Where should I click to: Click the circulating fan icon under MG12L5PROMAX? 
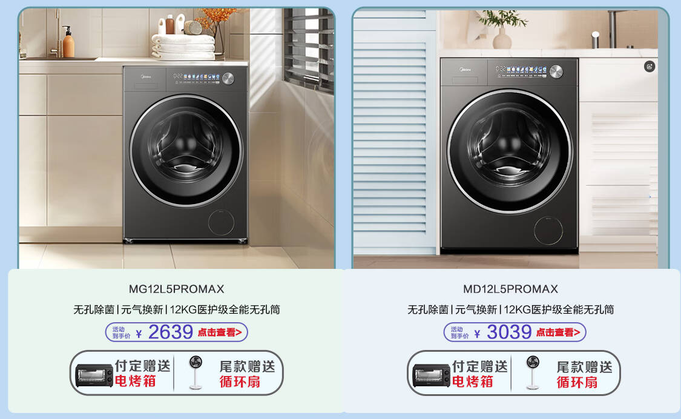(196, 372)
